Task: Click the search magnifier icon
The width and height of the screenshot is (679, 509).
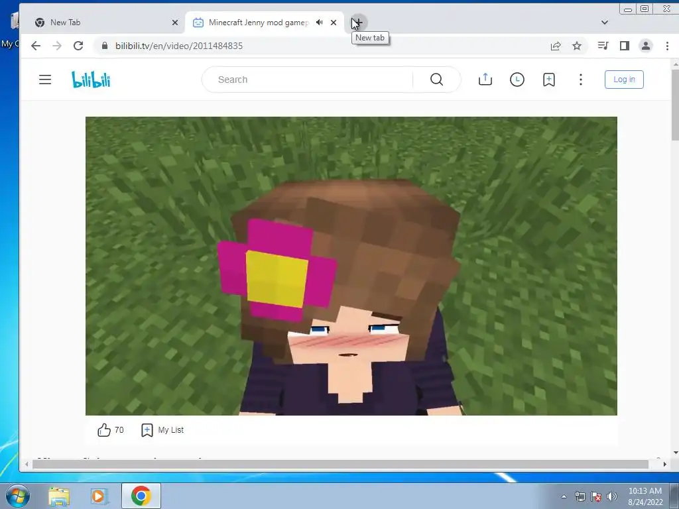Action: [x=436, y=80]
